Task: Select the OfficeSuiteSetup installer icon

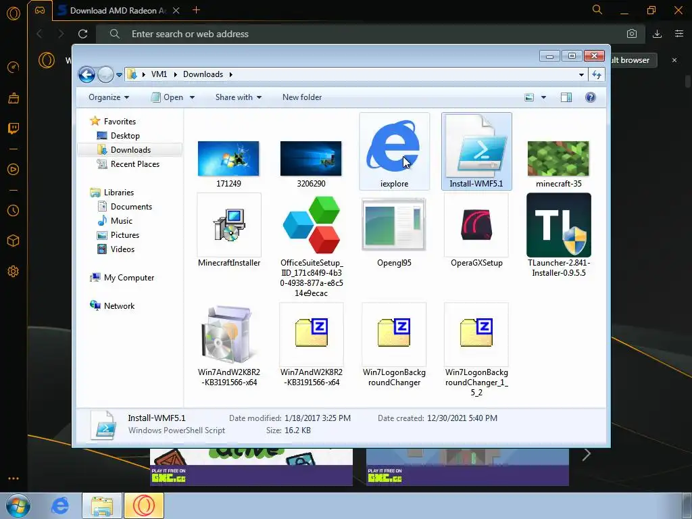Action: pyautogui.click(x=311, y=225)
